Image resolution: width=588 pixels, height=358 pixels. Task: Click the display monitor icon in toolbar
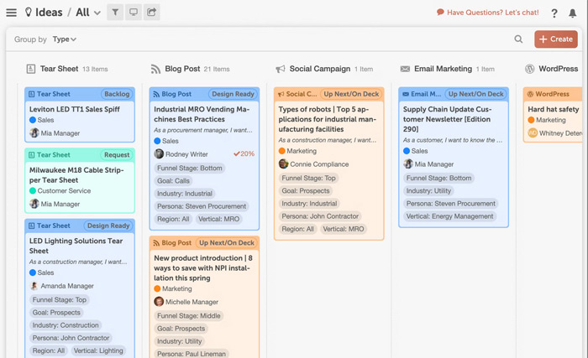(134, 13)
